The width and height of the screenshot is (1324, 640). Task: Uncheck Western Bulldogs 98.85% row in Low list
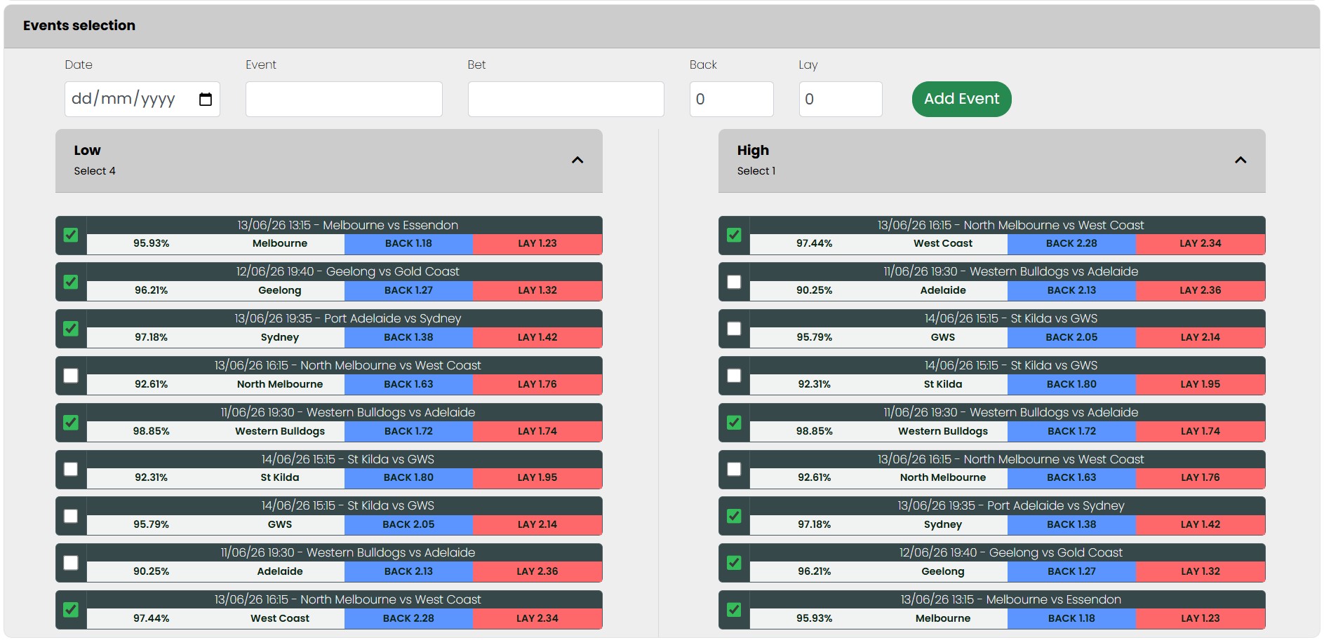[x=71, y=422]
